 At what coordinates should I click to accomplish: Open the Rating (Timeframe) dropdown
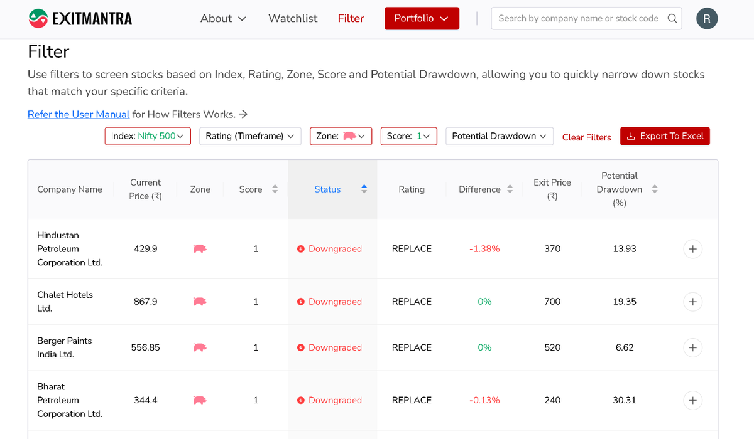250,136
